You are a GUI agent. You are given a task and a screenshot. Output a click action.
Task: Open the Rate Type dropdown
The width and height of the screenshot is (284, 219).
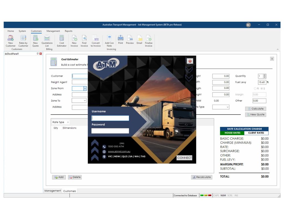pos(227,107)
